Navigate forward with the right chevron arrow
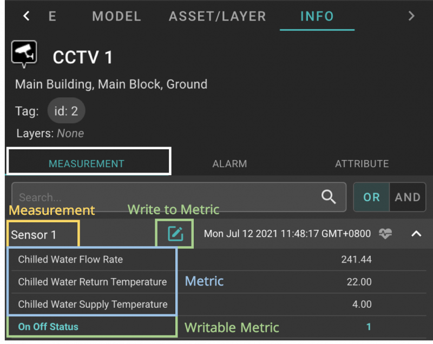This screenshot has width=433, height=344. (x=411, y=16)
